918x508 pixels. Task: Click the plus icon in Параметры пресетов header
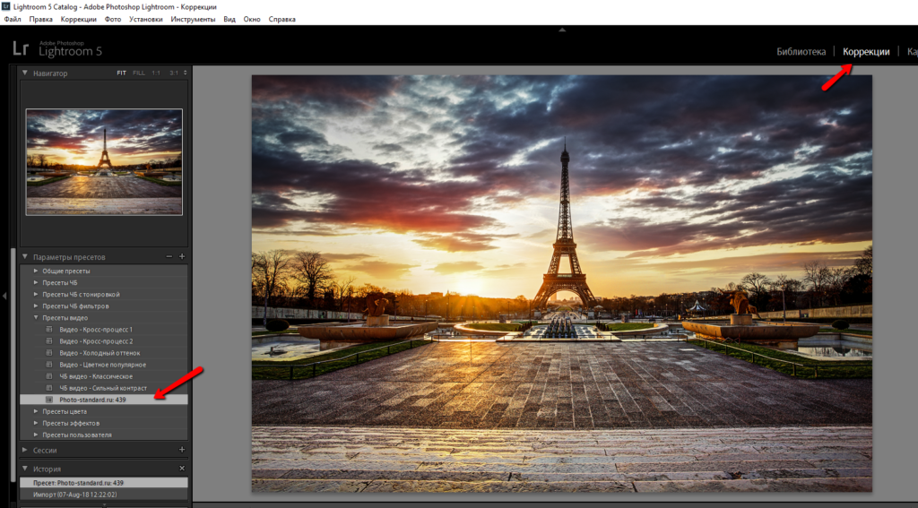pos(182,257)
